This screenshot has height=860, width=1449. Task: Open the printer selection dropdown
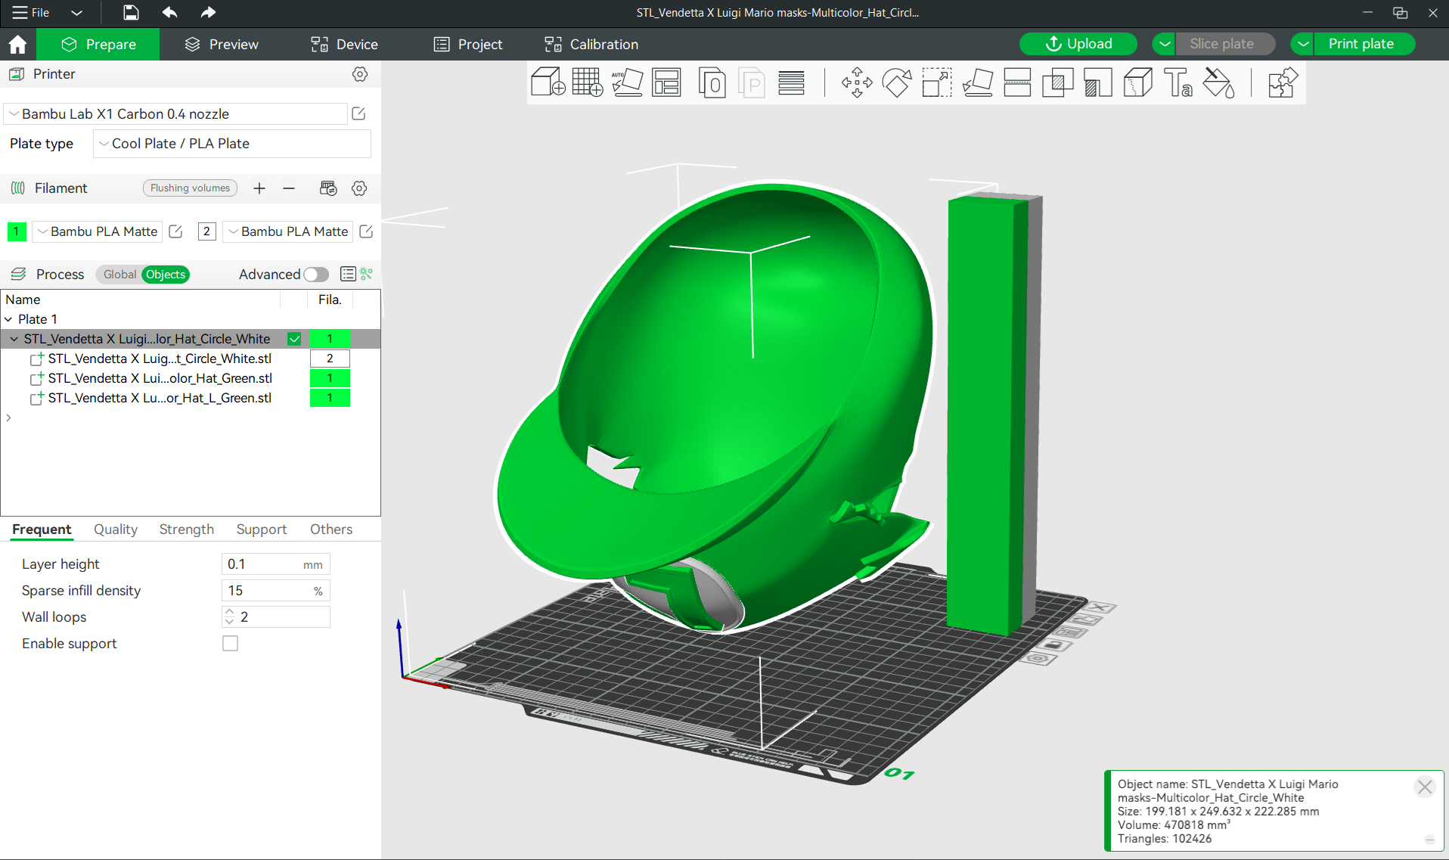pyautogui.click(x=175, y=114)
